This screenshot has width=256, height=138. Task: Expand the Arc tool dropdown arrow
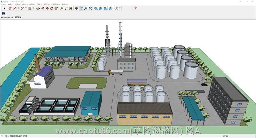[x=26, y=8]
